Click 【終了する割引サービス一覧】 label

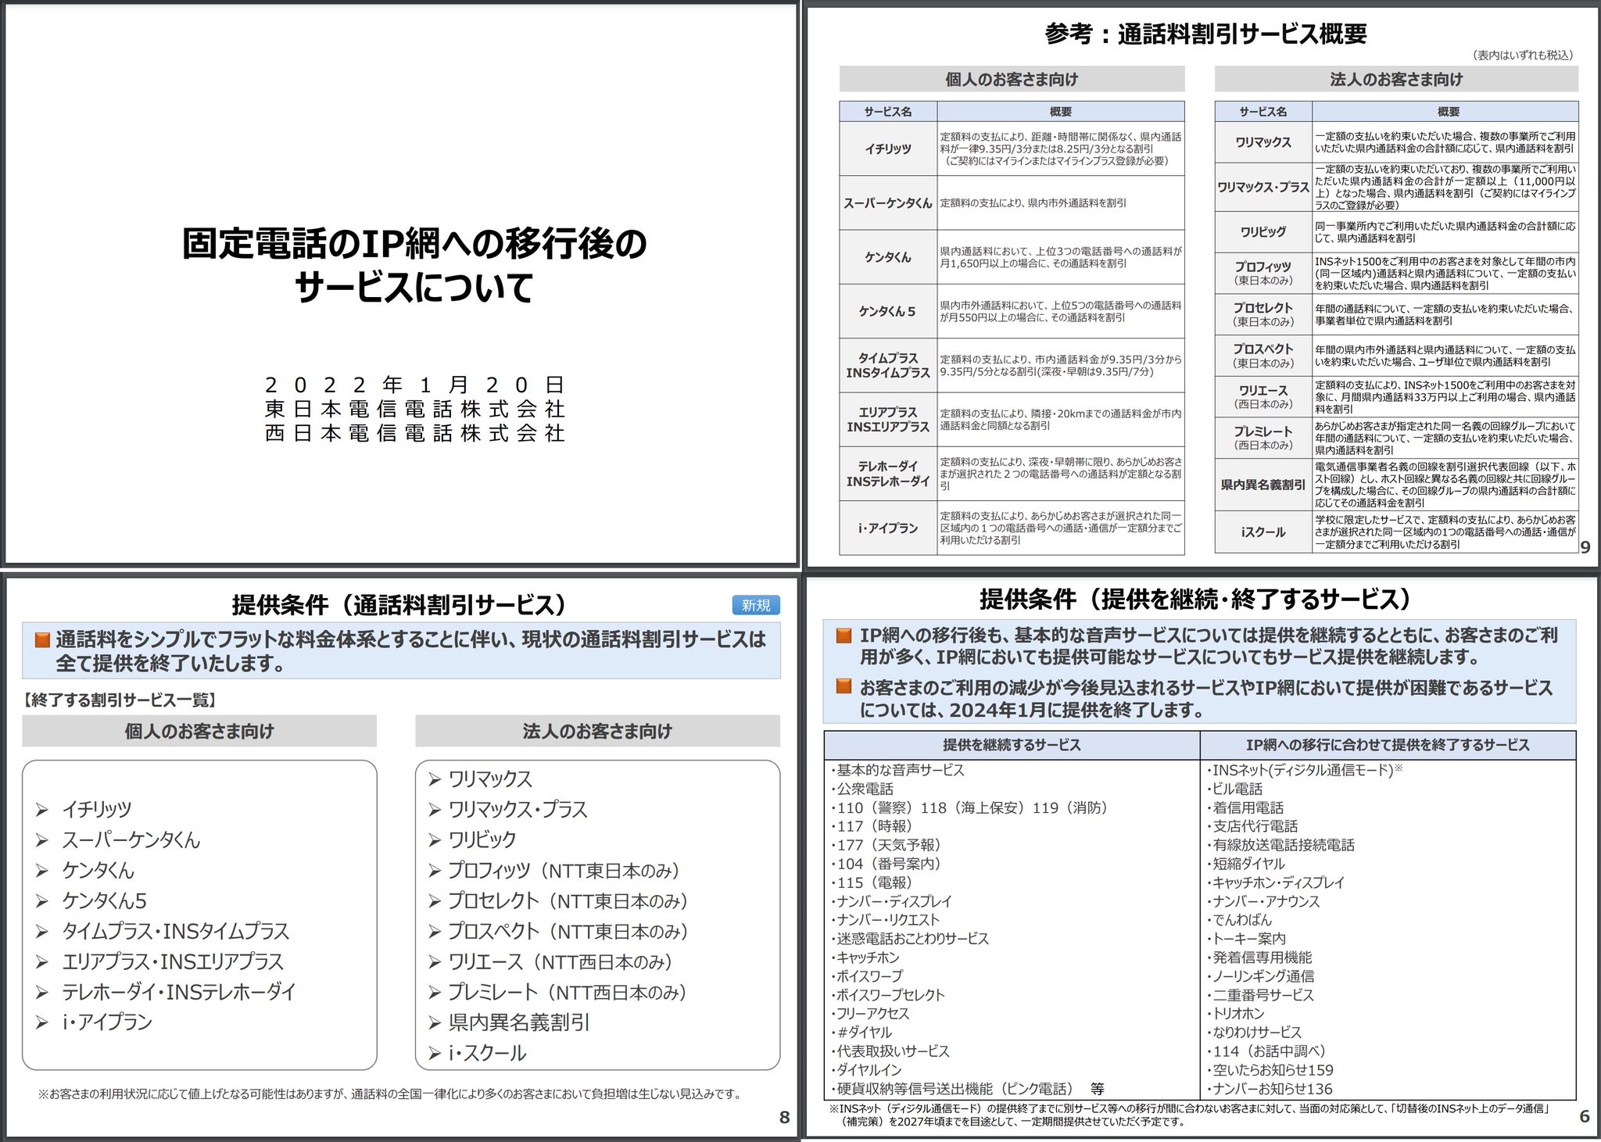pos(120,700)
